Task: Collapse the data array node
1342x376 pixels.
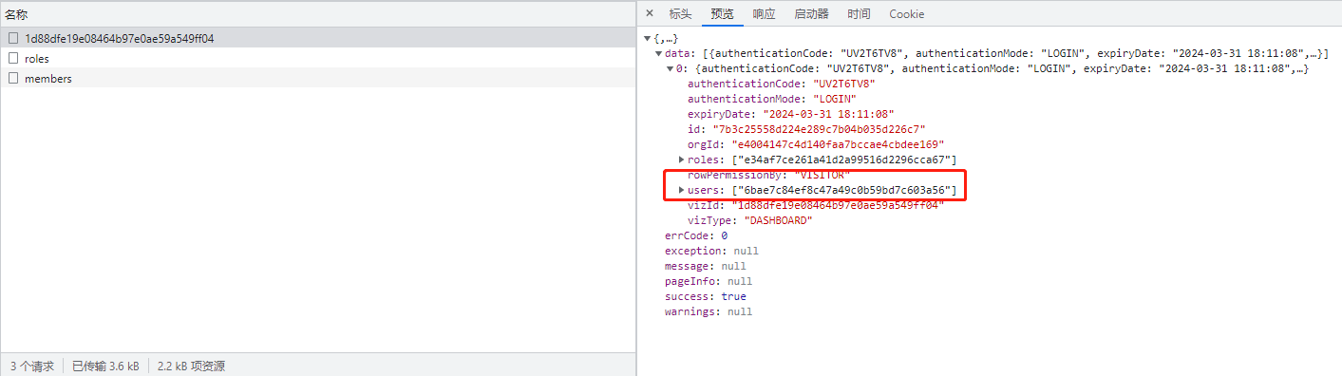Action: pos(659,53)
